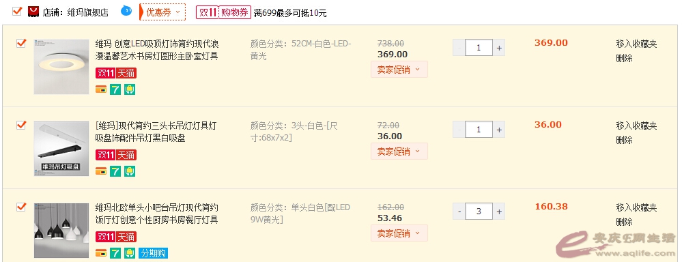
Task: Open the bar pendant lamp product thumbnail
Action: [61, 231]
